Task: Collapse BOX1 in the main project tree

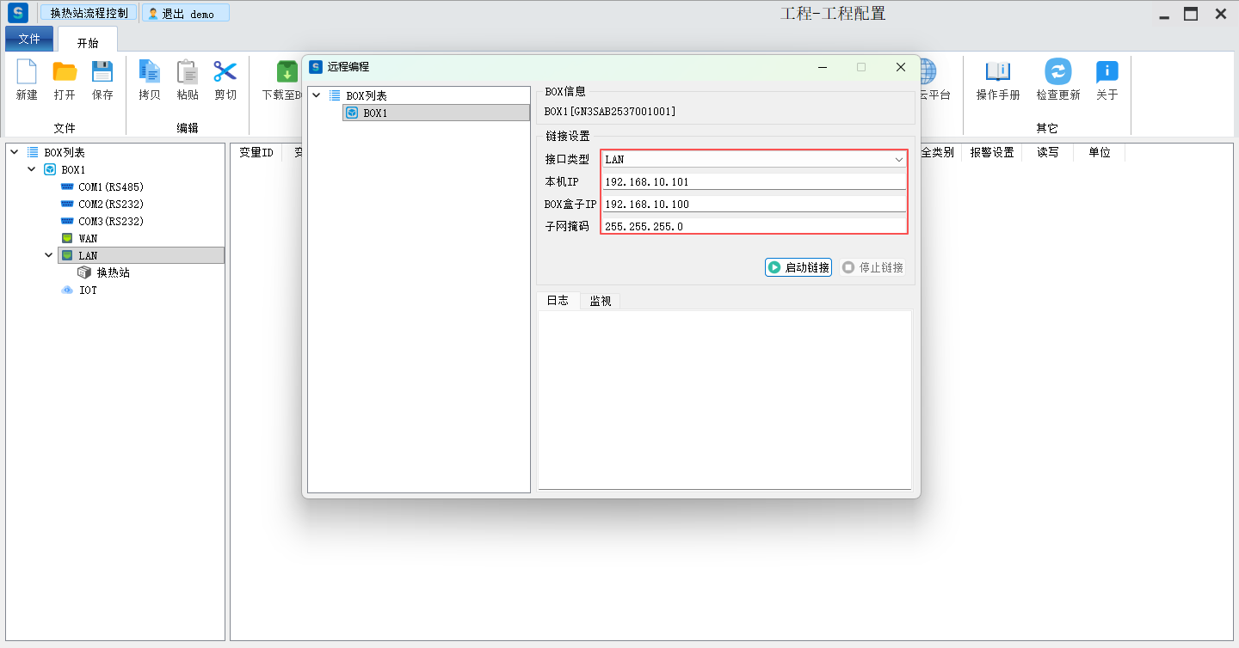Action: point(32,169)
